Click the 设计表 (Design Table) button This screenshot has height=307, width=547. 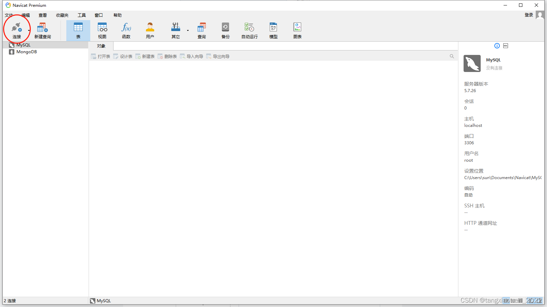click(123, 57)
